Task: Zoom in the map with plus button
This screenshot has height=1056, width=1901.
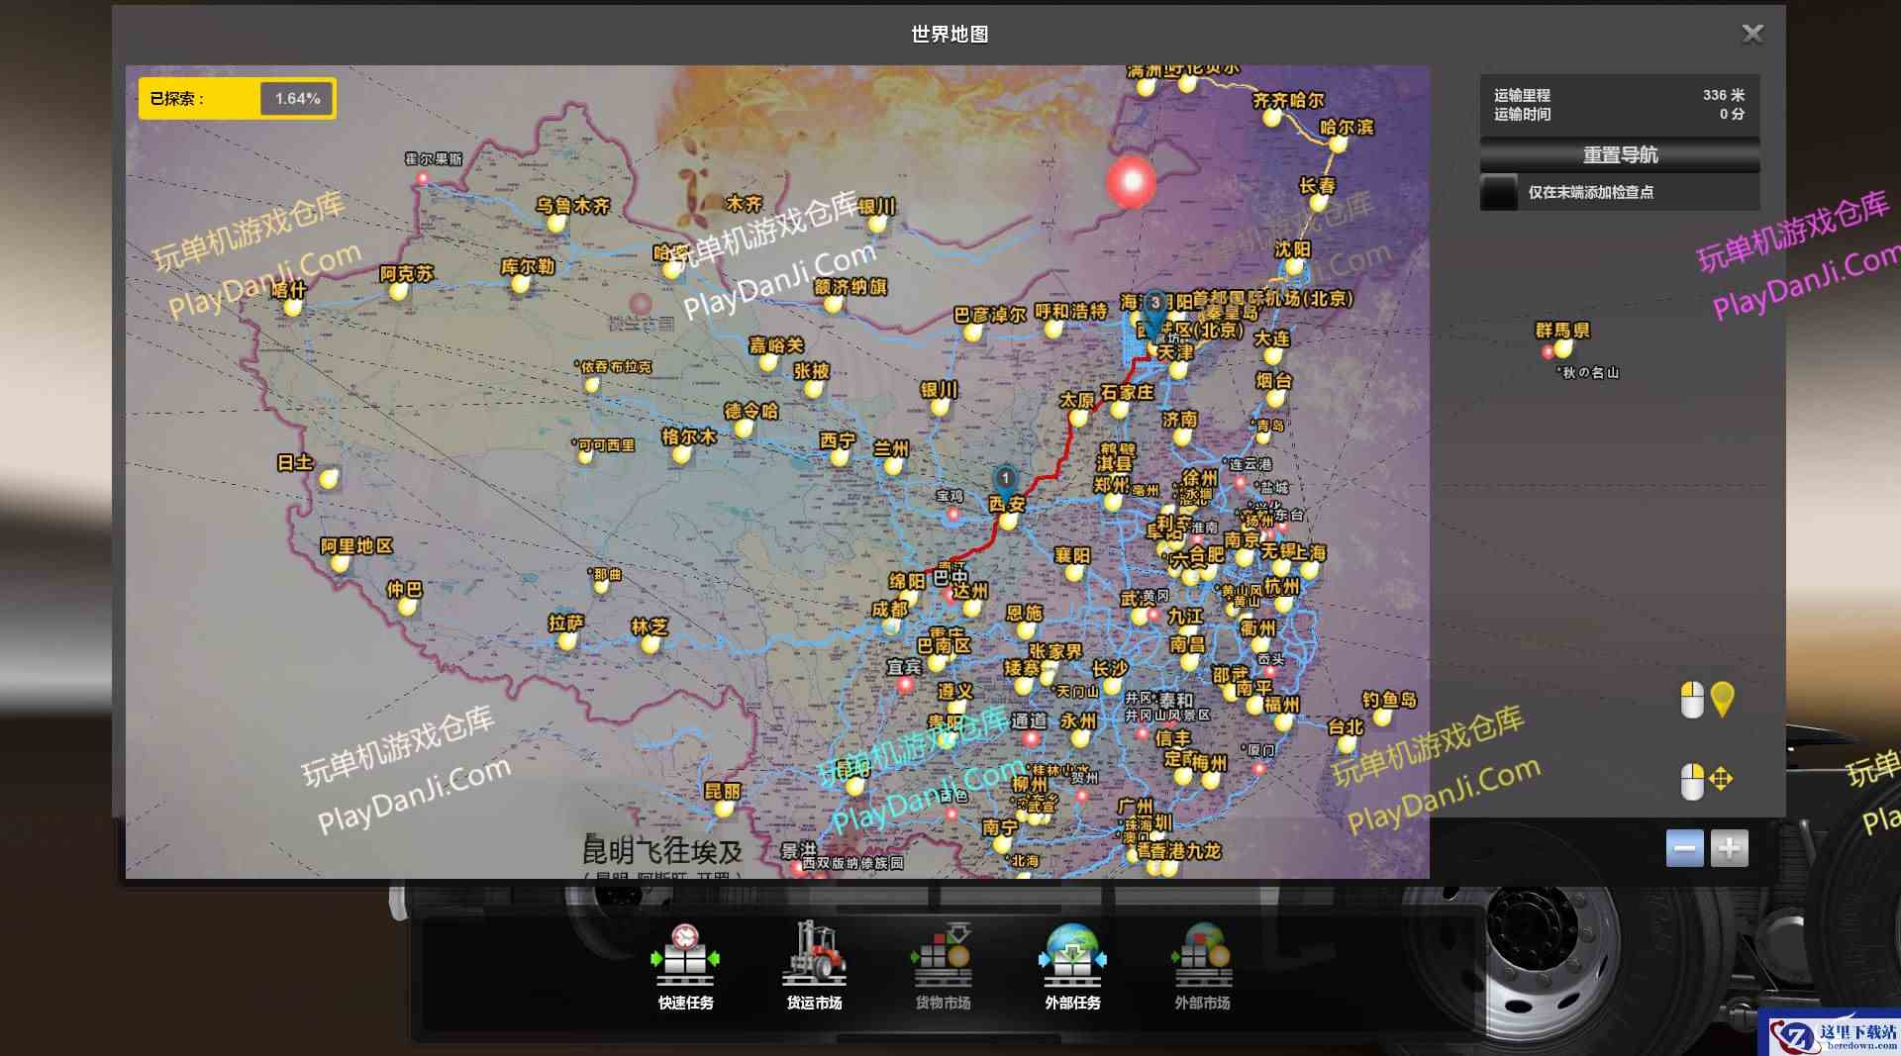Action: pos(1729,848)
